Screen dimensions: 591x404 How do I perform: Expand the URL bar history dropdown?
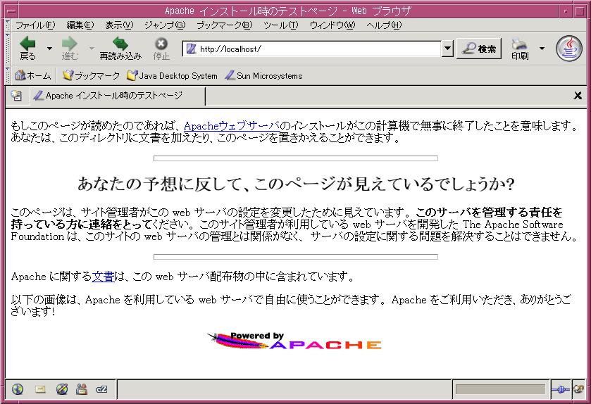click(x=447, y=49)
